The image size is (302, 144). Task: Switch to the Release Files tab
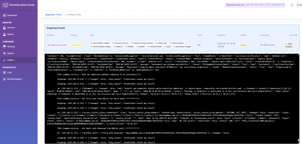coord(73,15)
